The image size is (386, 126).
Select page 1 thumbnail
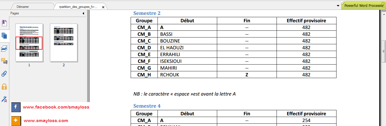pyautogui.click(x=29, y=43)
